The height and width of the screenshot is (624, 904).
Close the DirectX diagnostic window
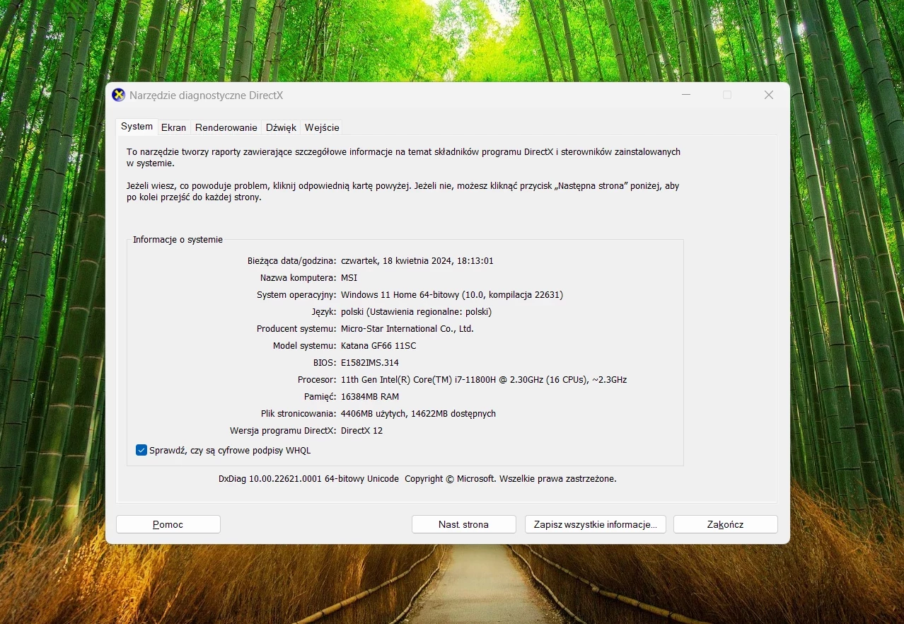click(768, 95)
